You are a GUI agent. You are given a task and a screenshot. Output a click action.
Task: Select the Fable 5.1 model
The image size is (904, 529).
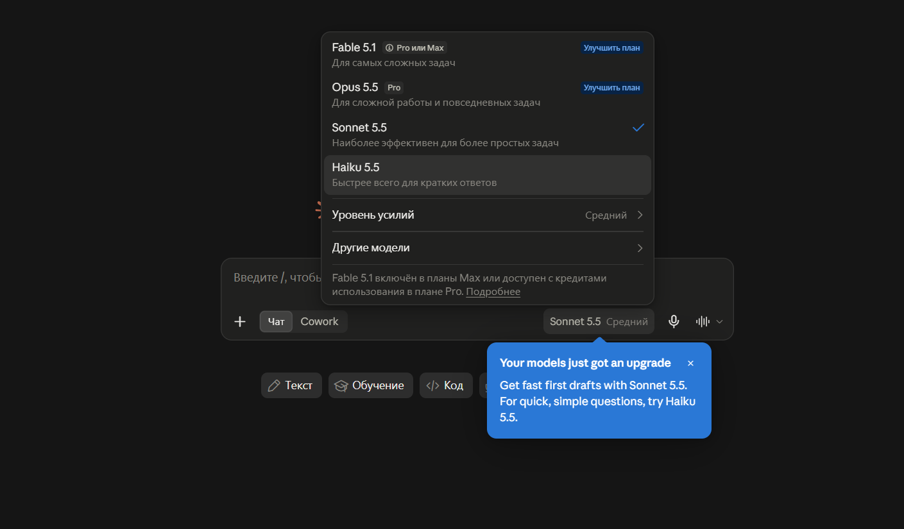tap(488, 55)
